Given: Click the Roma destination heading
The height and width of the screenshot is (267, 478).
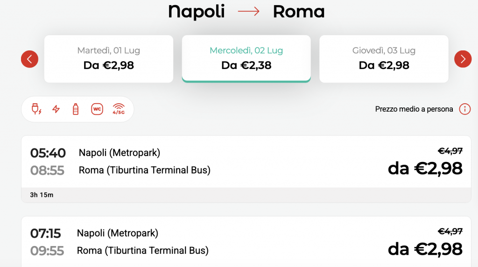Looking at the screenshot, I should point(299,12).
